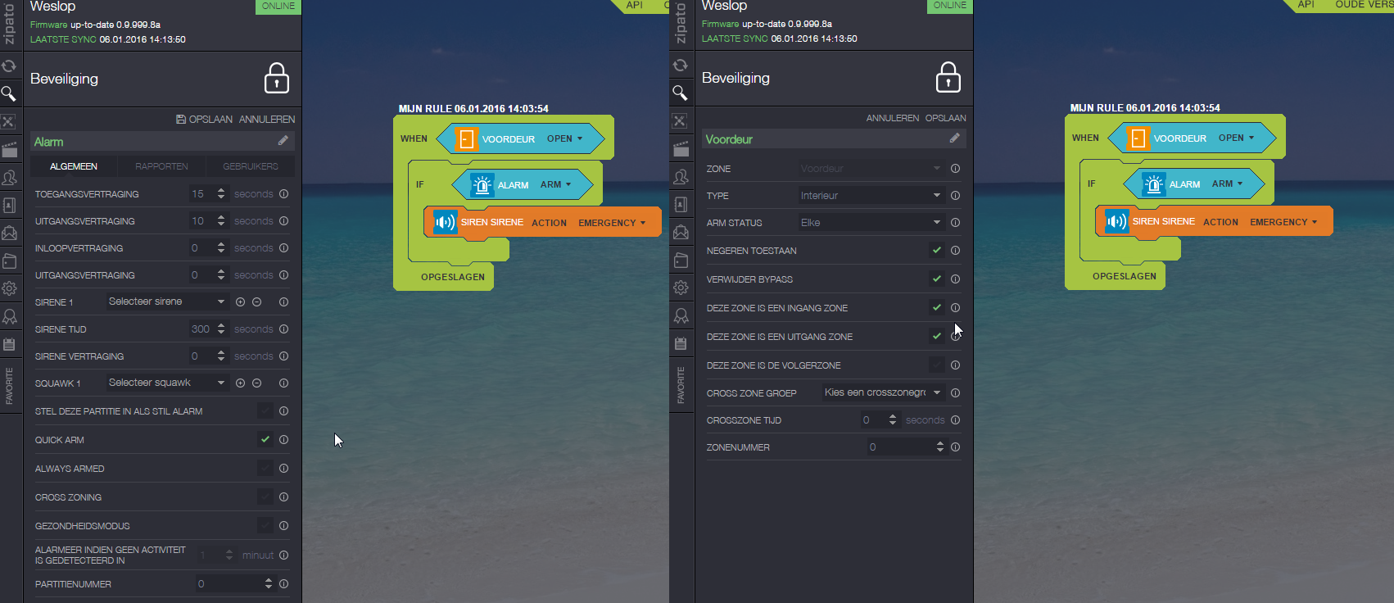Enable the Always Armed checkbox

click(x=265, y=469)
